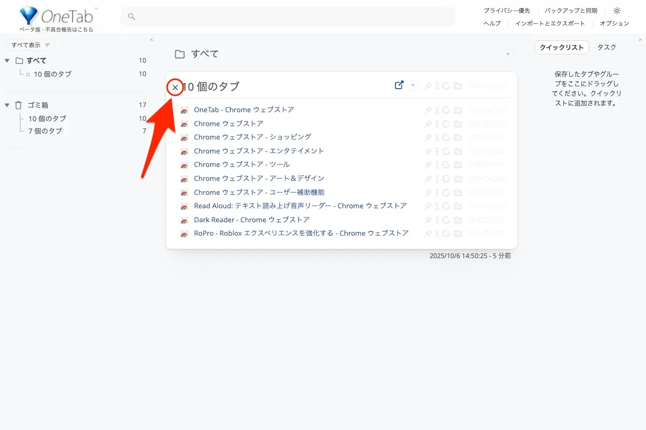The image size is (646, 430).
Task: Collapse the ゴミ箱 tree arrow
Action: (7, 105)
